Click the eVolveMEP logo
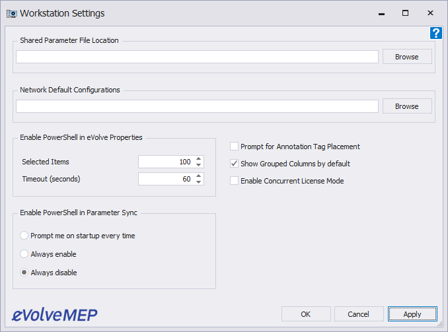448x332 pixels. click(55, 315)
